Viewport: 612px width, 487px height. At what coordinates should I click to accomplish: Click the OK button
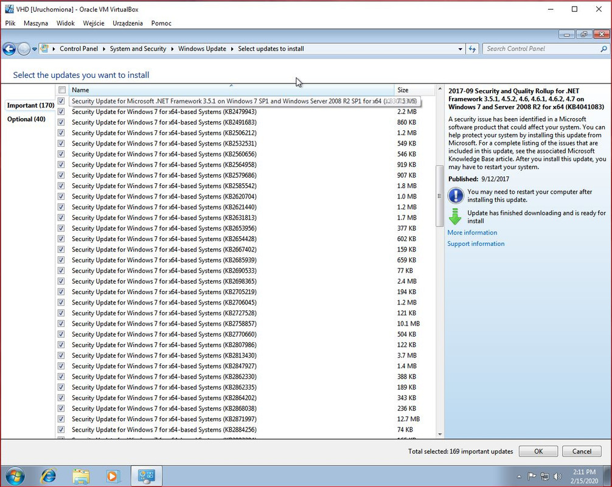click(538, 451)
